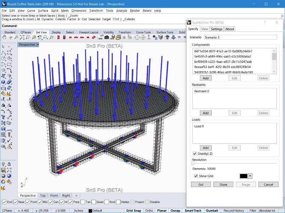285x213 pixels.
Task: Select the Ellipse tool
Action: click(x=9, y=59)
